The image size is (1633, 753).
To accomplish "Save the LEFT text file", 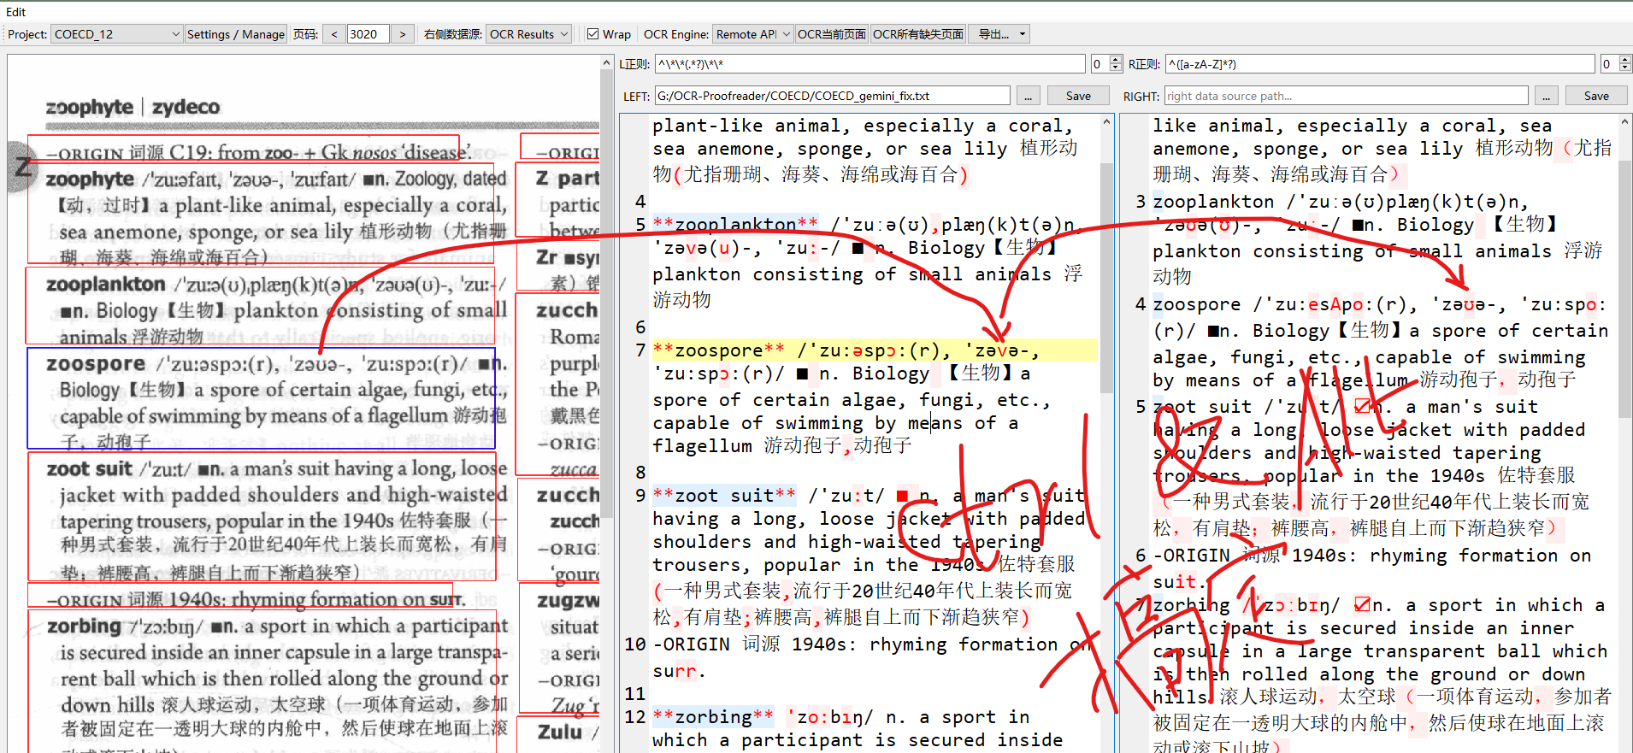I will tap(1077, 96).
